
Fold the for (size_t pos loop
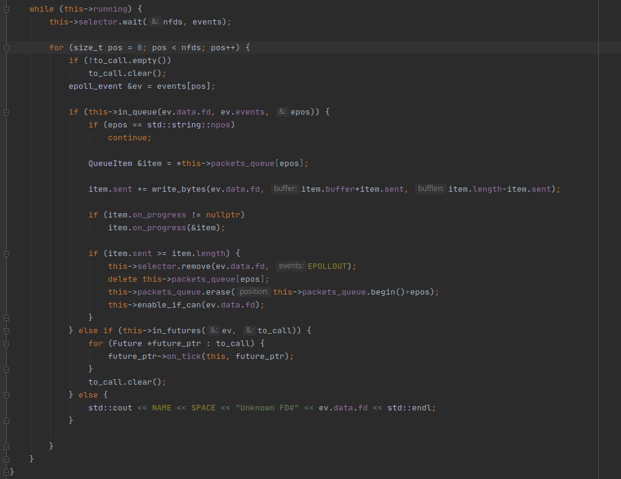tap(6, 48)
